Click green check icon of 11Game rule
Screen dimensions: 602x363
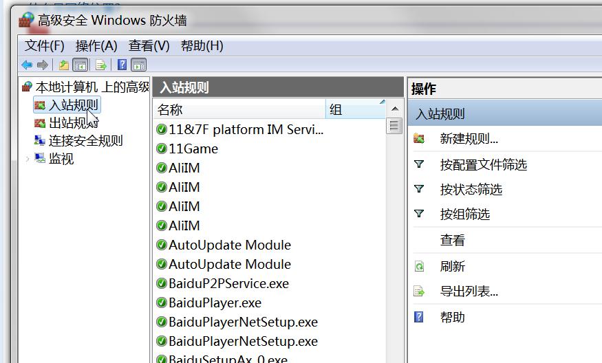(162, 148)
